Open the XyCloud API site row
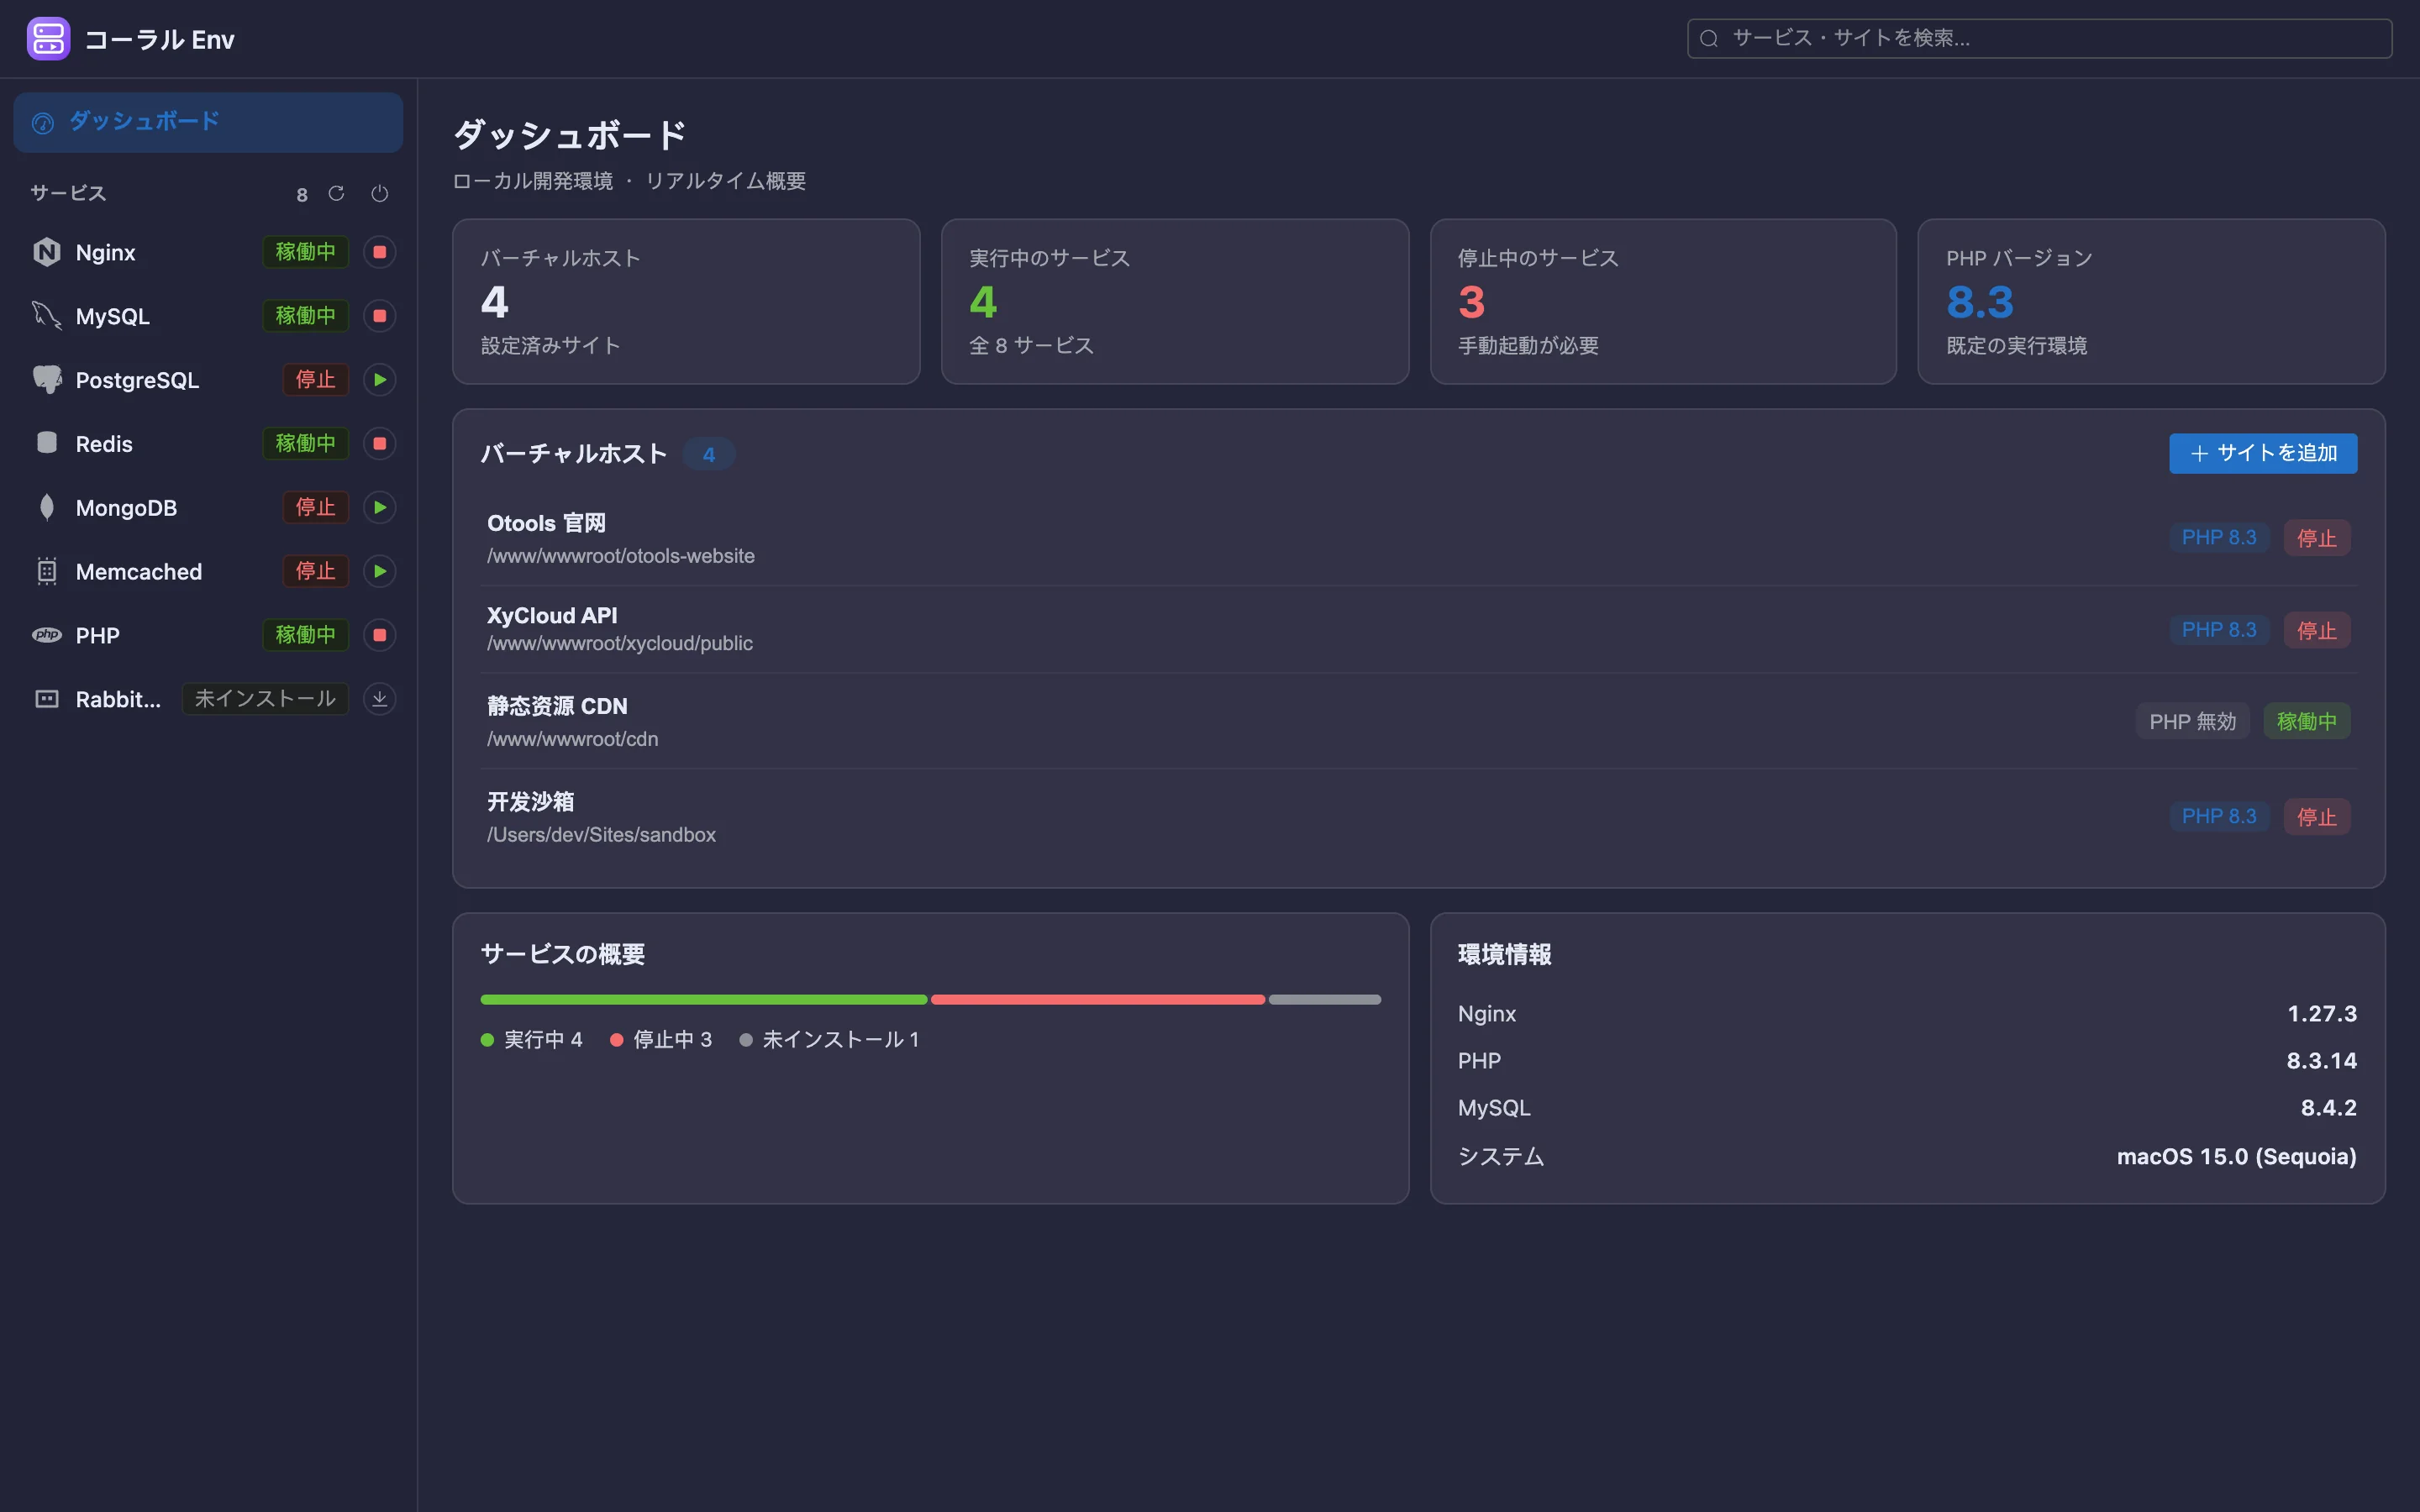This screenshot has height=1512, width=2420. (1418, 630)
